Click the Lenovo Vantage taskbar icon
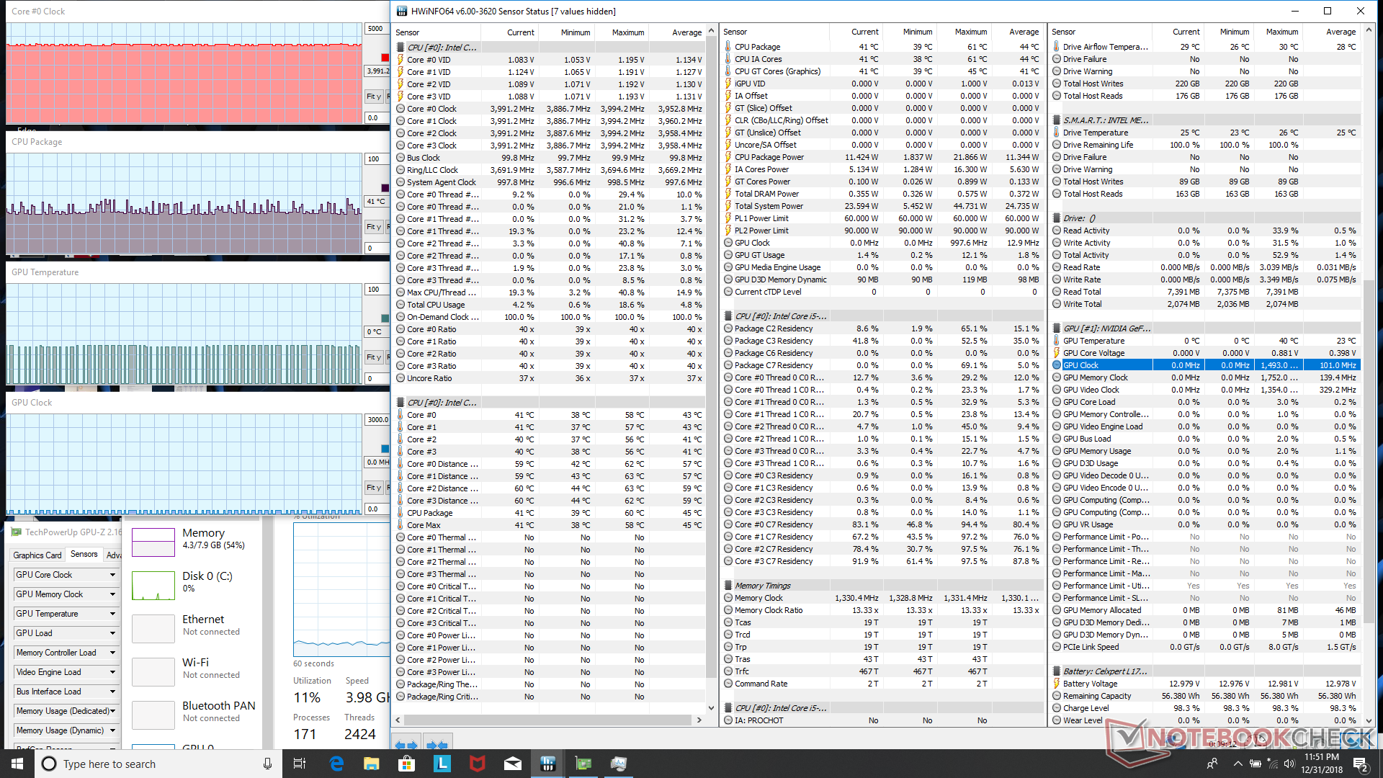Image resolution: width=1383 pixels, height=778 pixels. point(442,764)
